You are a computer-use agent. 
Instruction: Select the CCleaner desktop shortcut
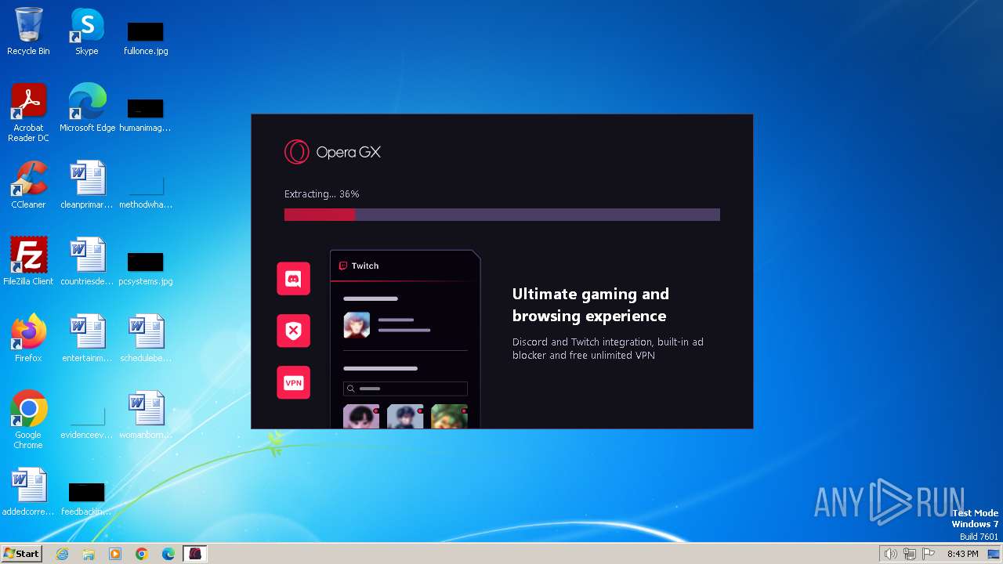28,184
